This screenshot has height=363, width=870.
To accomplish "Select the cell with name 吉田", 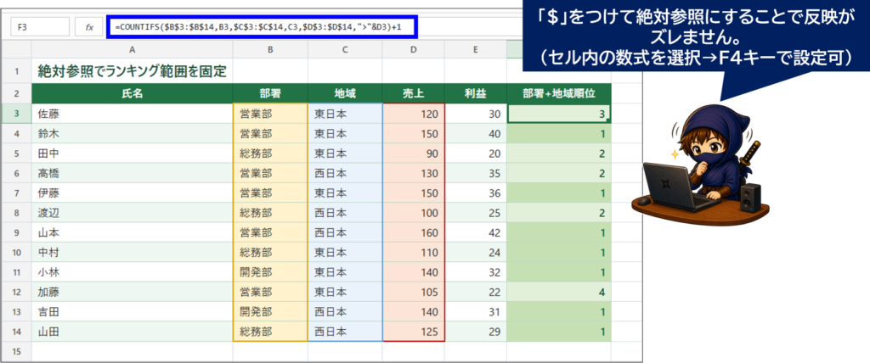I will pos(132,312).
